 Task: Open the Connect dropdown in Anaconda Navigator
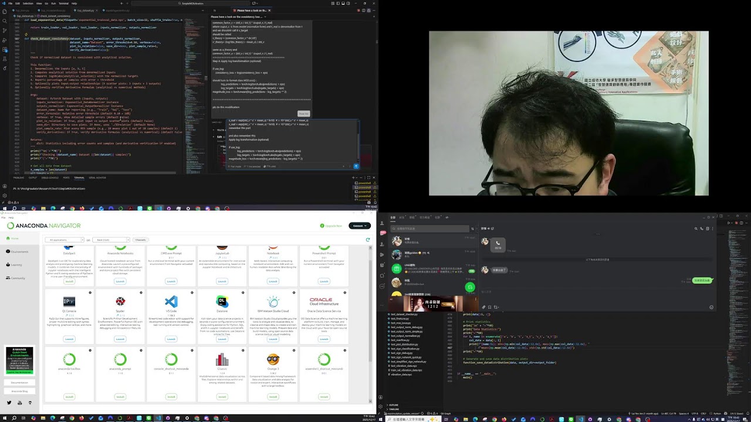(359, 226)
